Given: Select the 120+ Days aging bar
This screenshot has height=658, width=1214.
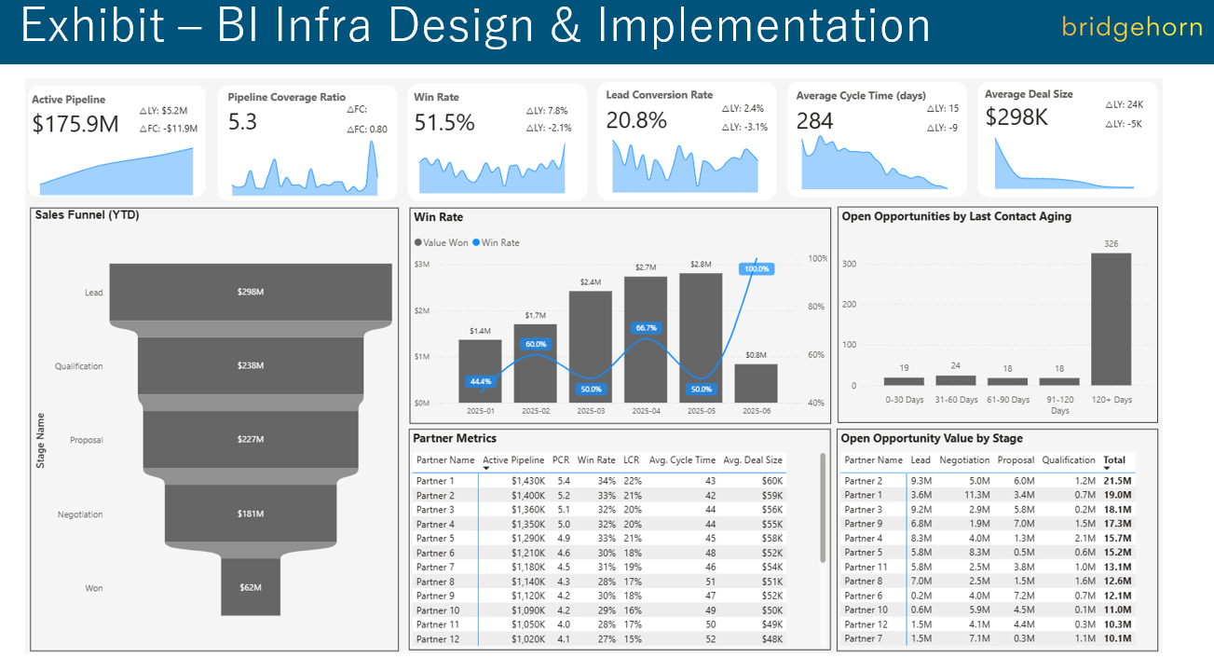Looking at the screenshot, I should point(1111,319).
